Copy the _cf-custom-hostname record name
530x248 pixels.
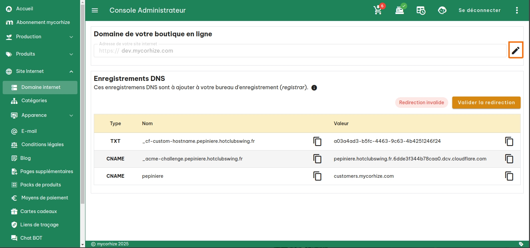click(317, 141)
